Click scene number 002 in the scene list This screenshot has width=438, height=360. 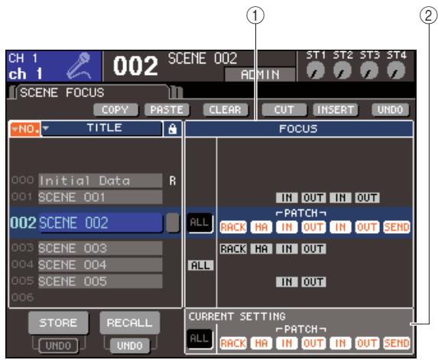[23, 223]
